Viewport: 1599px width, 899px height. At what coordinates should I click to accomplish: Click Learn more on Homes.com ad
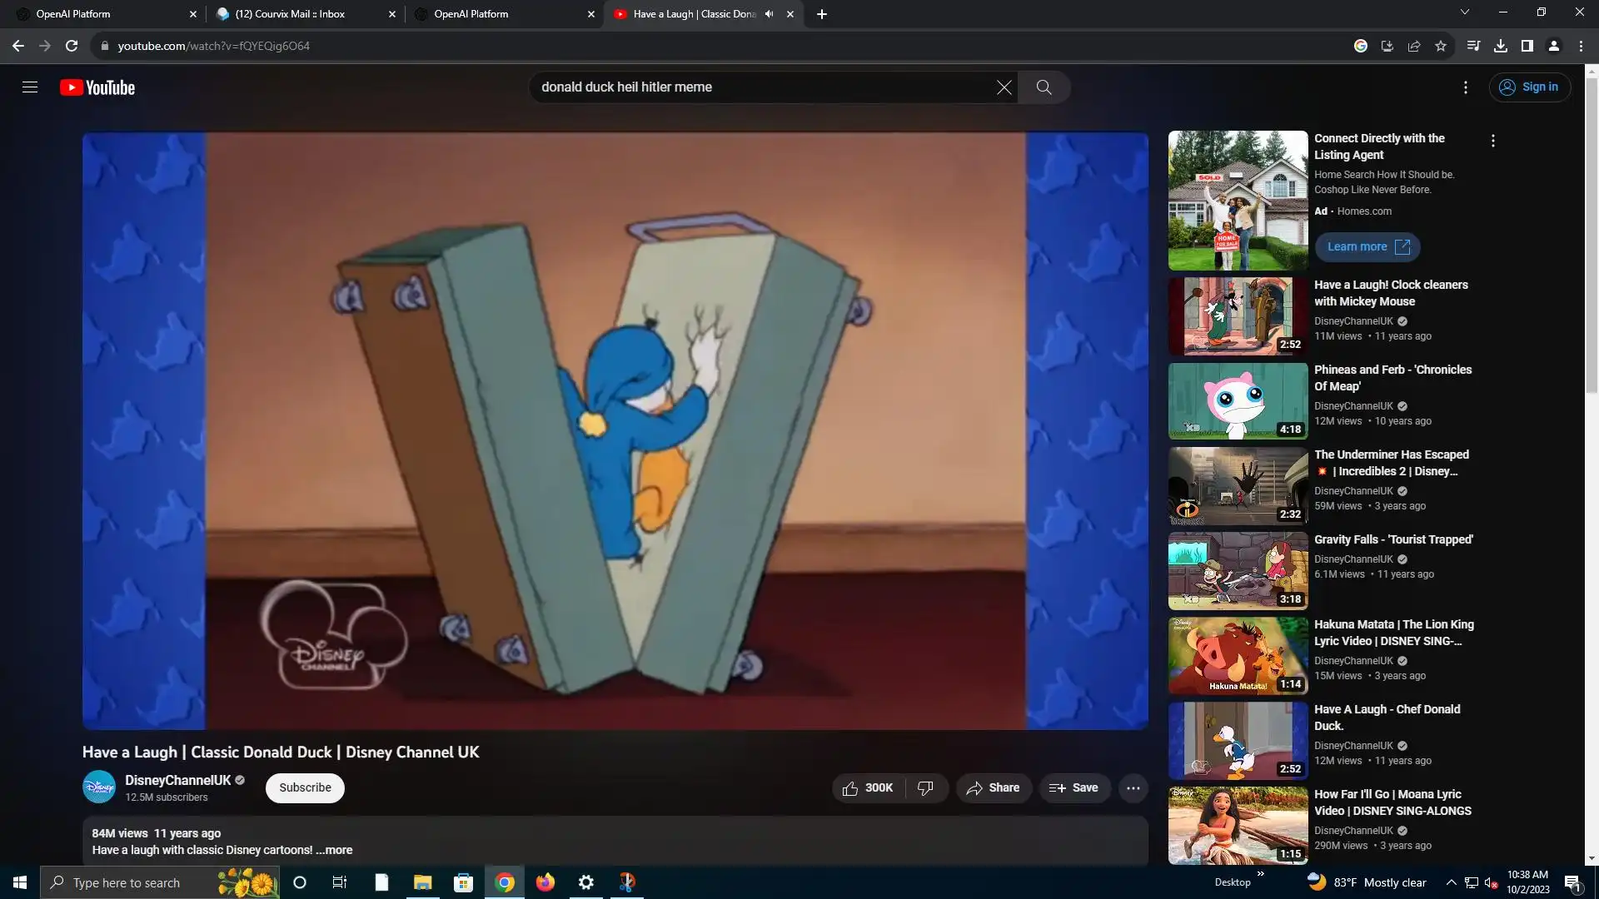[1367, 247]
